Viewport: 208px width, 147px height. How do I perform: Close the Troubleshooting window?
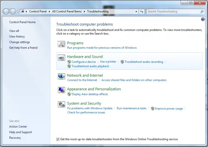tap(200, 3)
